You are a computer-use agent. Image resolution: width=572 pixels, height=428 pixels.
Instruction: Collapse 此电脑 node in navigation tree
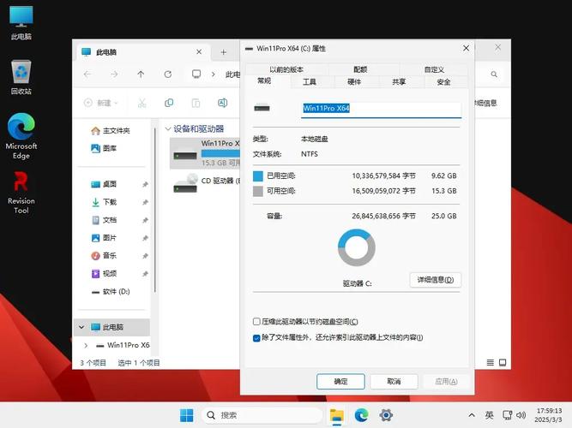(81, 327)
